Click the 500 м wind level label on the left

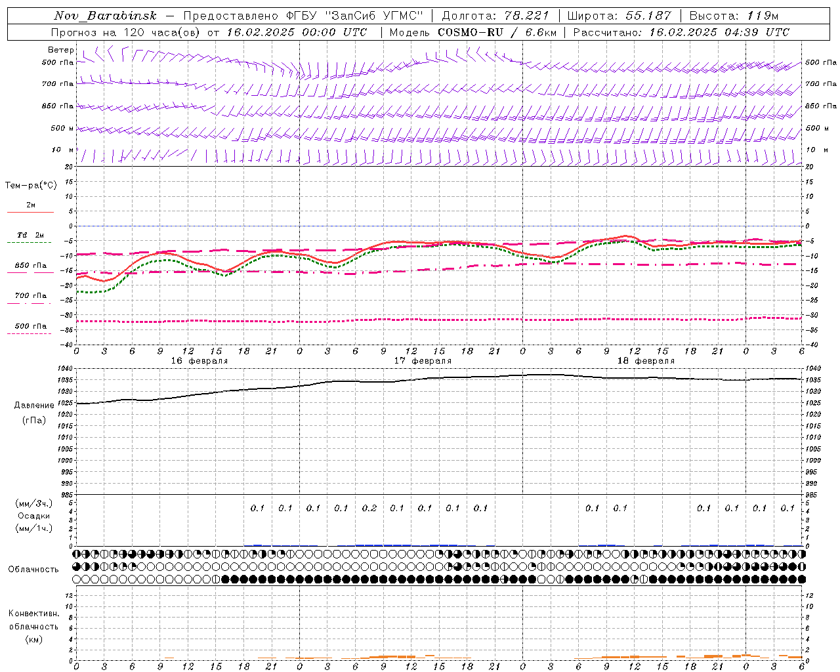(x=62, y=129)
